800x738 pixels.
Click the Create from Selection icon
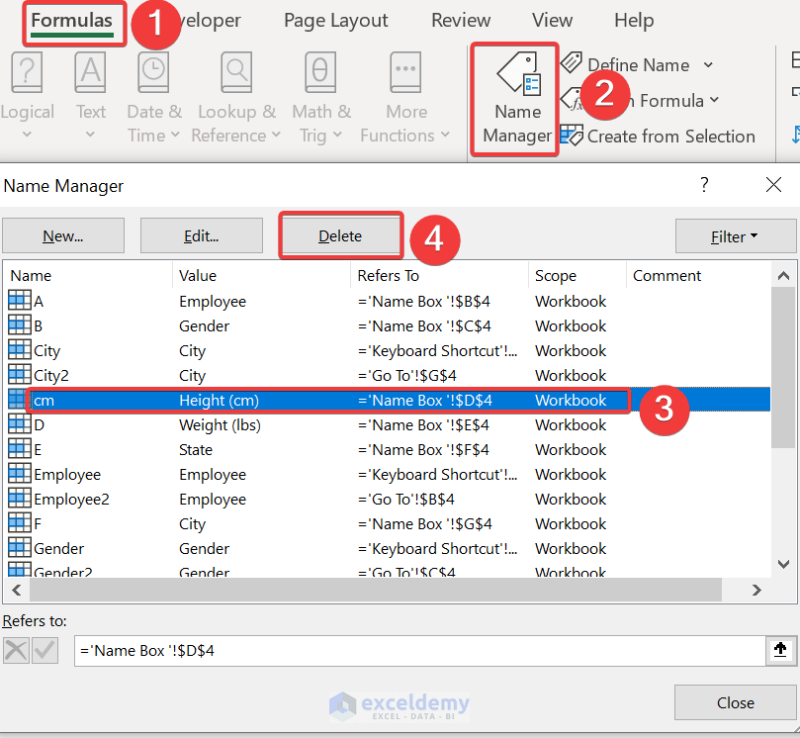pos(572,136)
